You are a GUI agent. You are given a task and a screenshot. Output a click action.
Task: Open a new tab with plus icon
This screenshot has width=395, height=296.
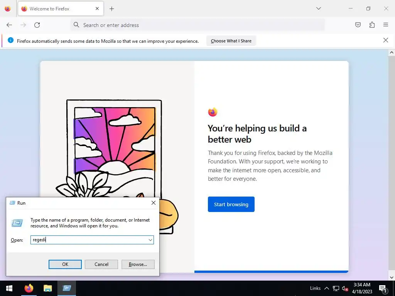112,9
